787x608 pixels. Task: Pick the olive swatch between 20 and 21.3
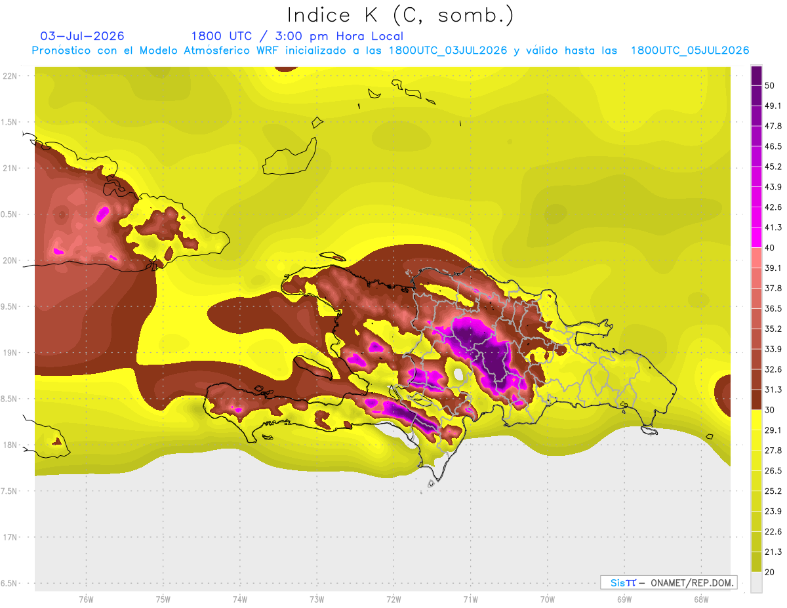(x=756, y=562)
